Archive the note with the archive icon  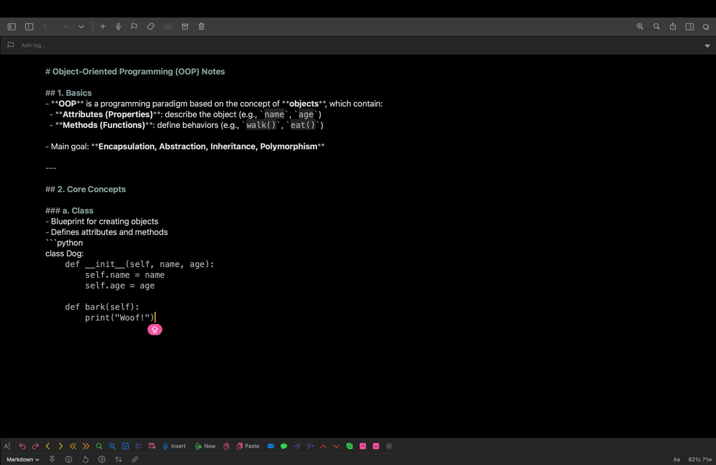185,26
